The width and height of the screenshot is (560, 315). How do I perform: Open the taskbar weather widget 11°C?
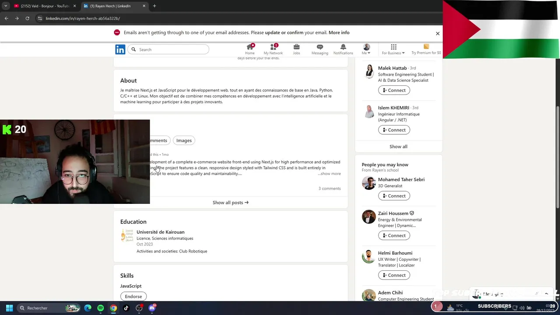pyautogui.click(x=458, y=308)
